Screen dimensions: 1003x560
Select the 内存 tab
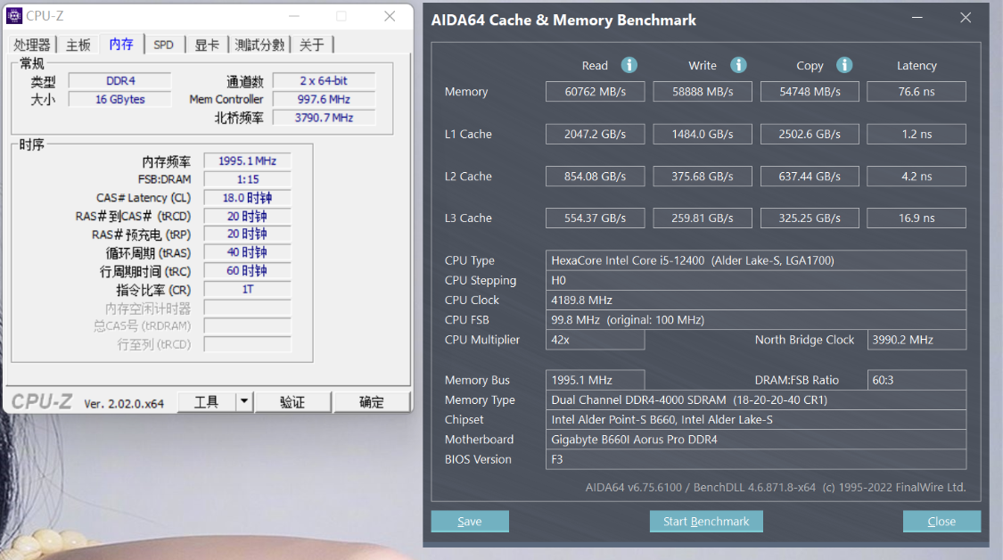(120, 43)
